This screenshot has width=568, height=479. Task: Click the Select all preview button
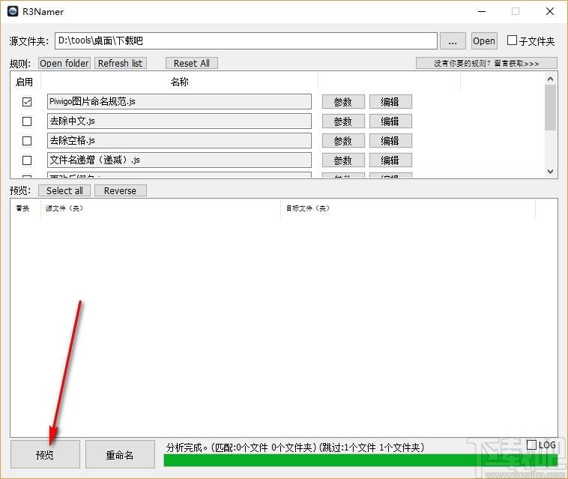click(x=64, y=190)
